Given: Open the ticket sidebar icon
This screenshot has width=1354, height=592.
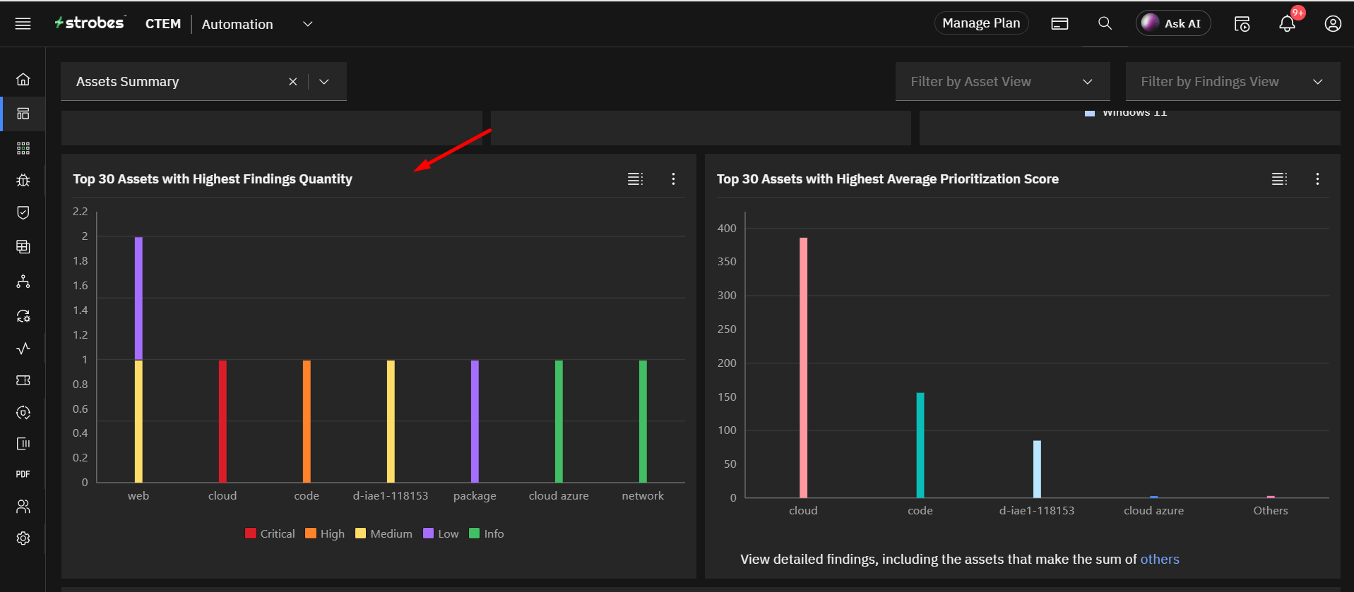Looking at the screenshot, I should point(23,380).
